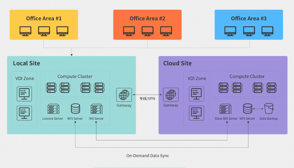Viewport: 294px width, 168px height.
Task: Select the top VDI desktop in Local Site
Action: (24, 94)
